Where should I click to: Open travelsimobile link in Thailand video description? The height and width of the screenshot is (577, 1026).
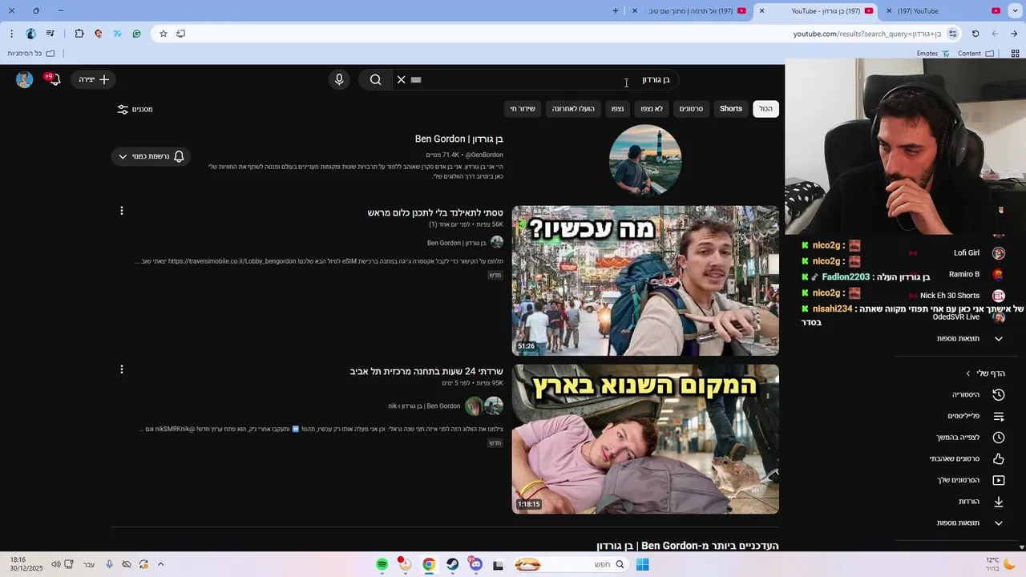click(x=232, y=261)
